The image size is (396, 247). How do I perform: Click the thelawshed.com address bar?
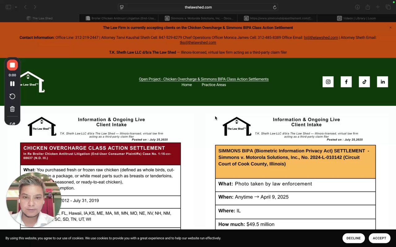tap(198, 7)
